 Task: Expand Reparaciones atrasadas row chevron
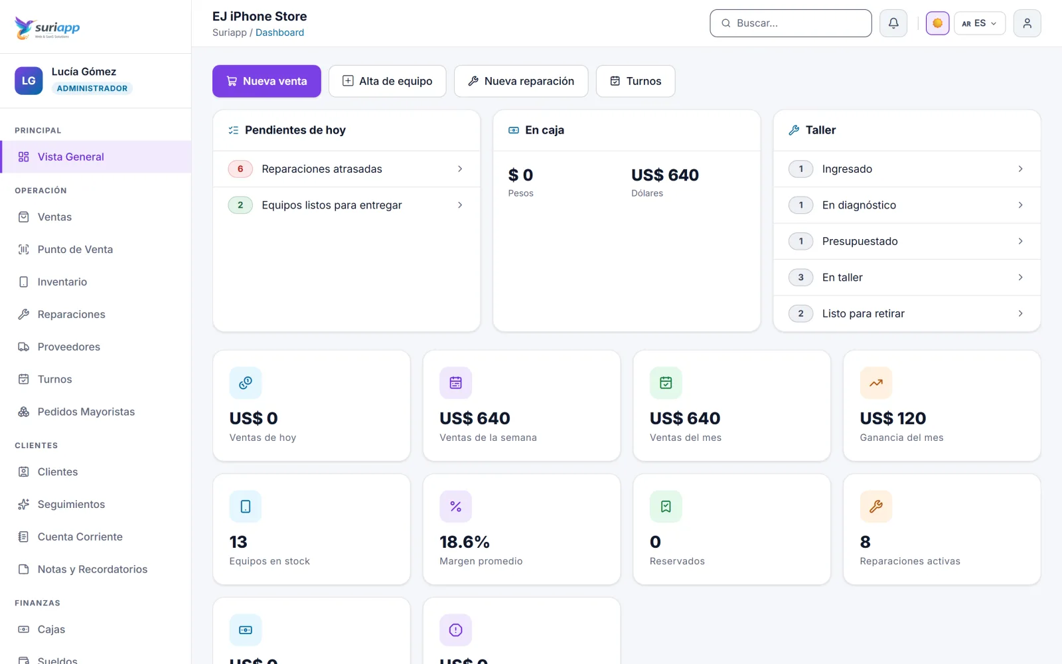tap(460, 169)
